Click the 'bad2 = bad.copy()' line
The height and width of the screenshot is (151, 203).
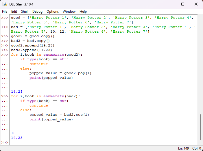tap(30, 41)
